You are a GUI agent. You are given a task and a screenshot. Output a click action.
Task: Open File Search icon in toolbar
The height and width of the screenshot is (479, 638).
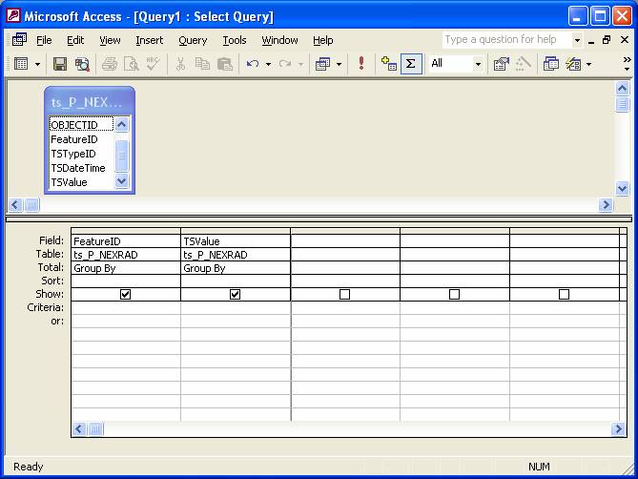coord(82,64)
